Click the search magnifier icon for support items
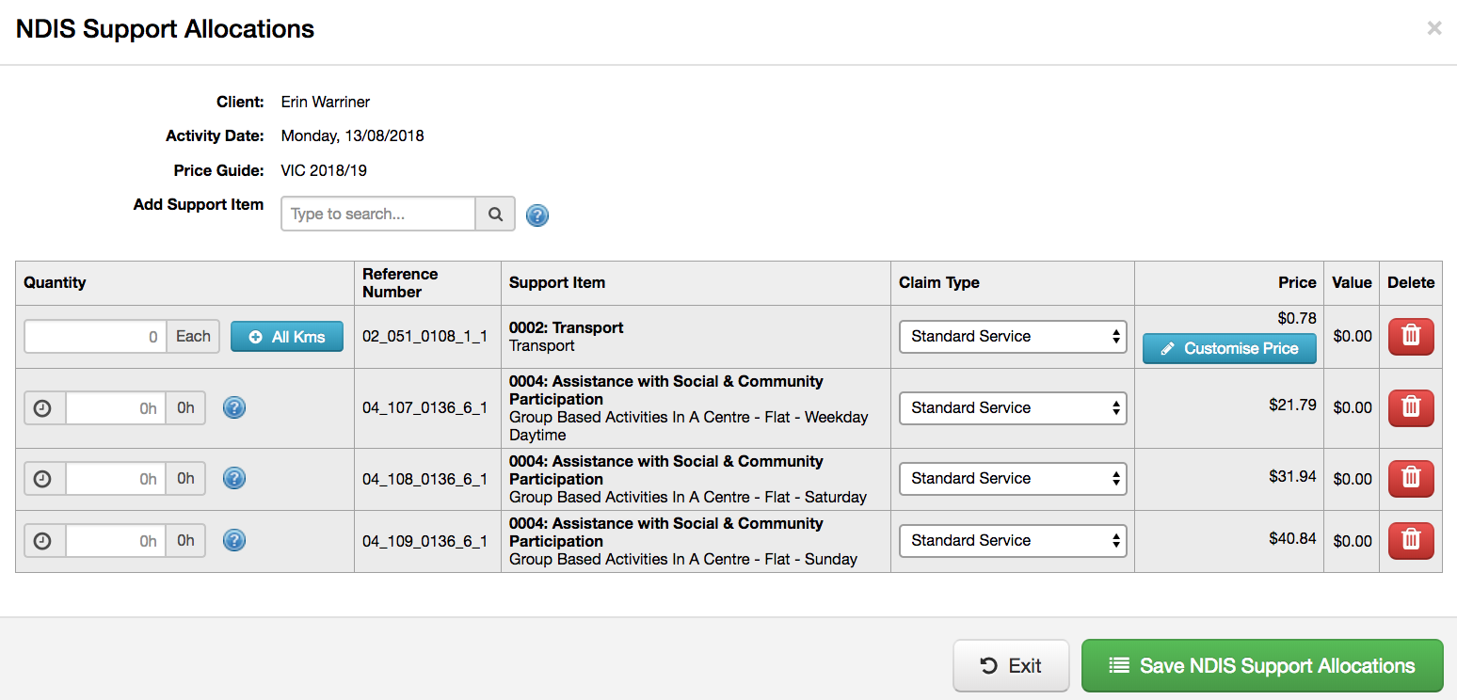This screenshot has height=700, width=1457. tap(495, 214)
